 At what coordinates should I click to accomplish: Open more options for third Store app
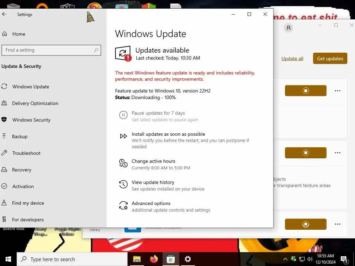(x=338, y=224)
